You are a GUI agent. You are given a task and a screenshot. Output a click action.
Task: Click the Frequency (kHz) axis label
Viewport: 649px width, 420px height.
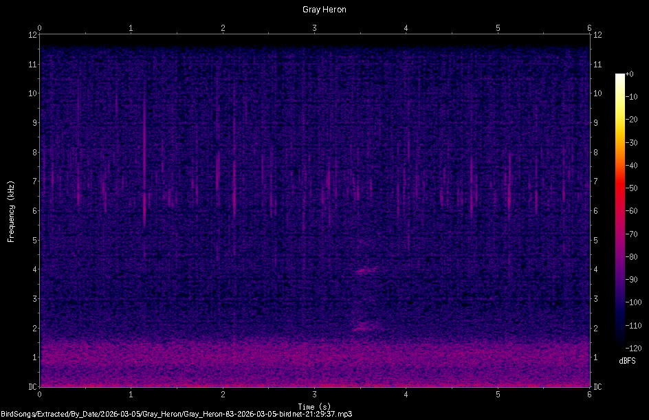11,210
